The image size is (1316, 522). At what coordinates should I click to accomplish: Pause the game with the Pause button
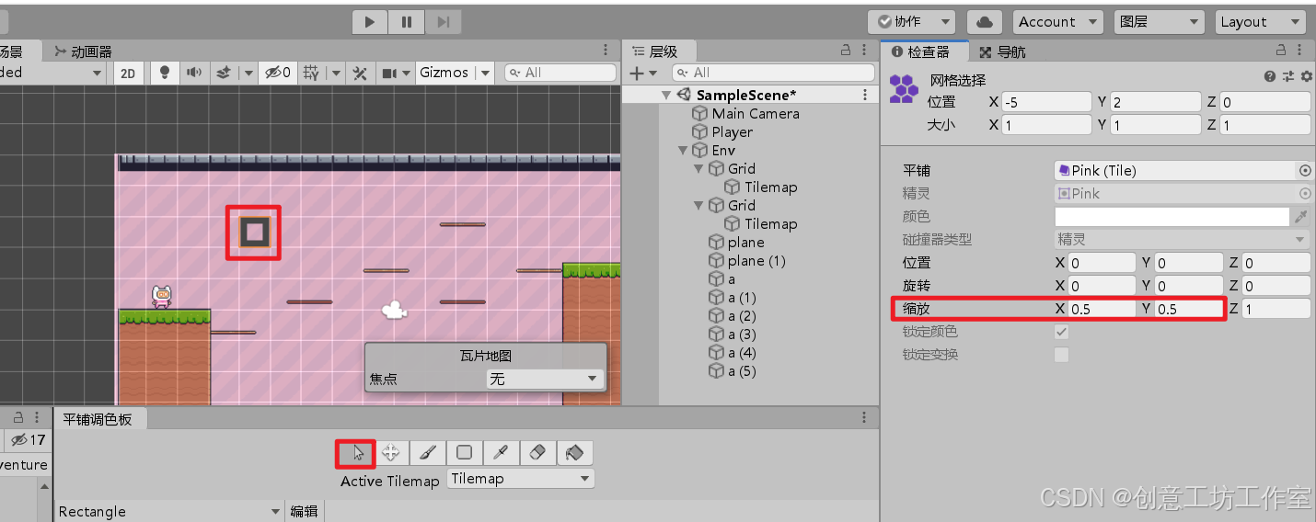[406, 22]
